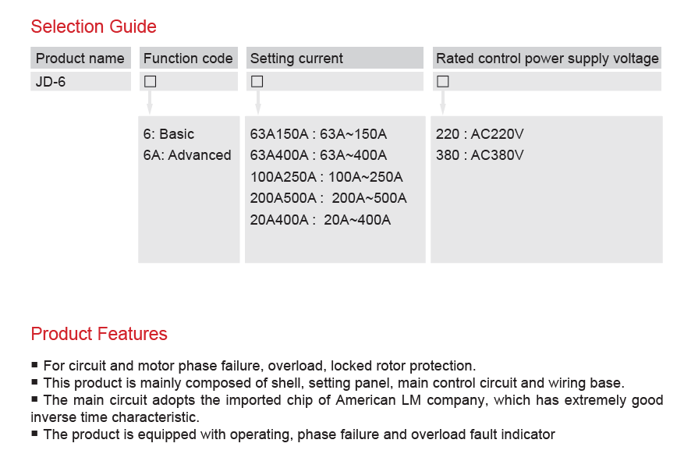Tick the Rated control power supply voltage box
This screenshot has width=684, height=468.
click(x=443, y=81)
